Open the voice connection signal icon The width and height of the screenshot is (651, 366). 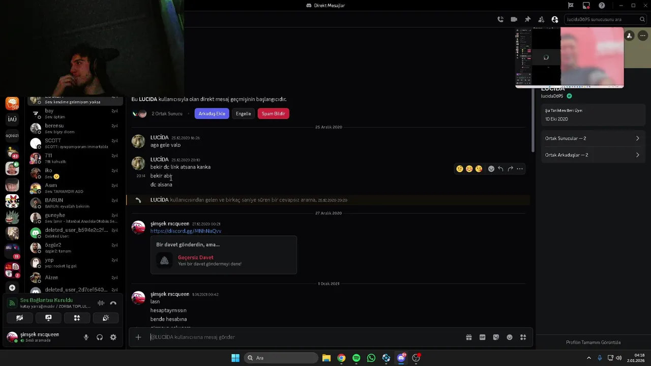coord(12,303)
